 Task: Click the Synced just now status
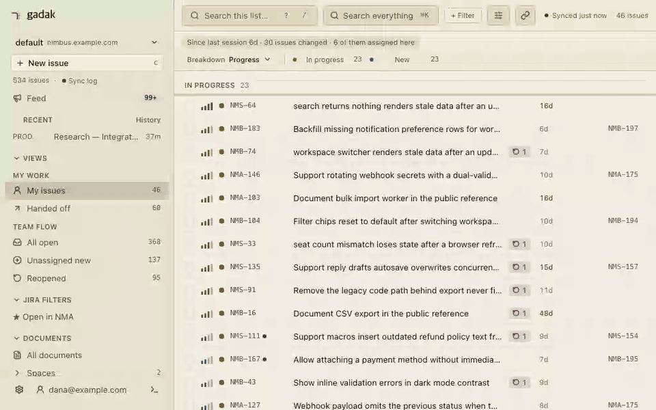575,16
